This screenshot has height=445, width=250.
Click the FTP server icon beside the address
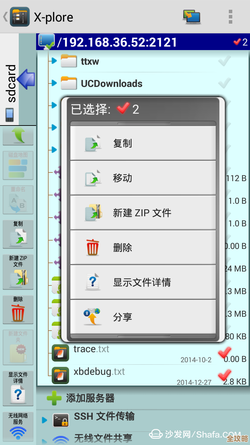click(47, 42)
